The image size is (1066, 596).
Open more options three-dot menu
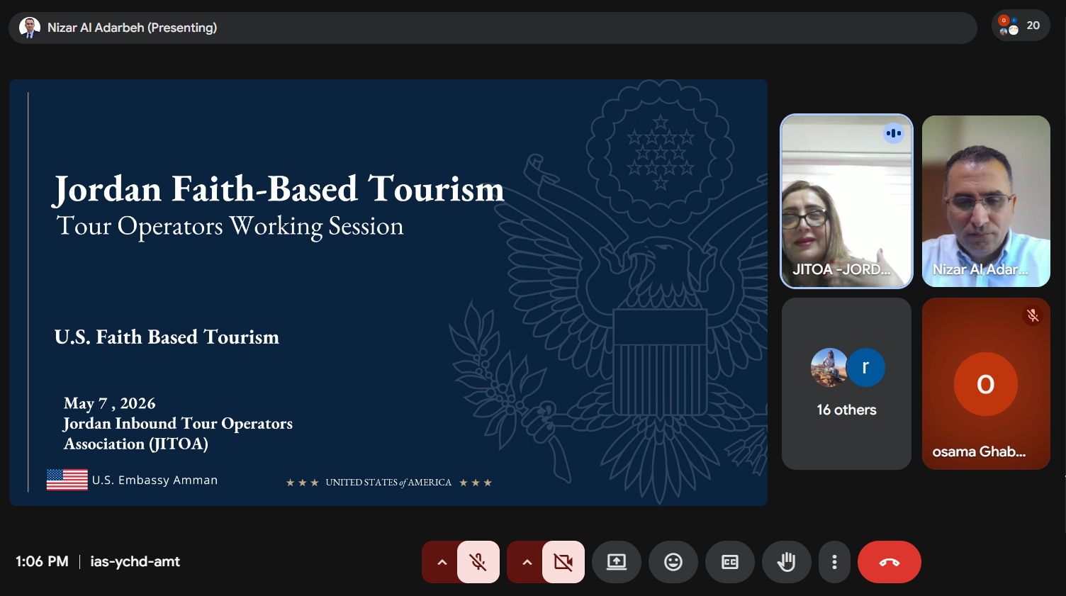834,562
